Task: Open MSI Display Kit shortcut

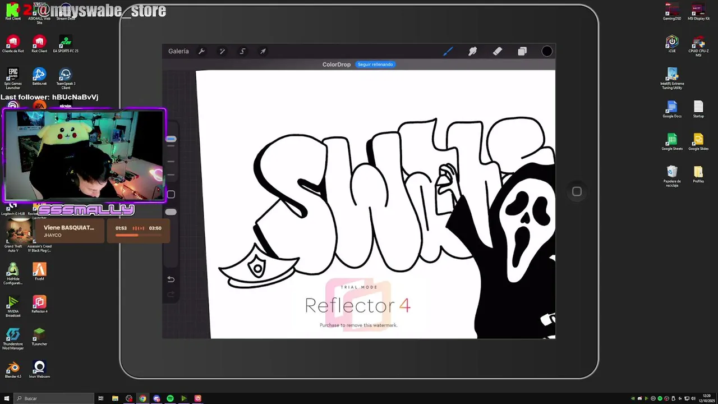Action: point(698,12)
